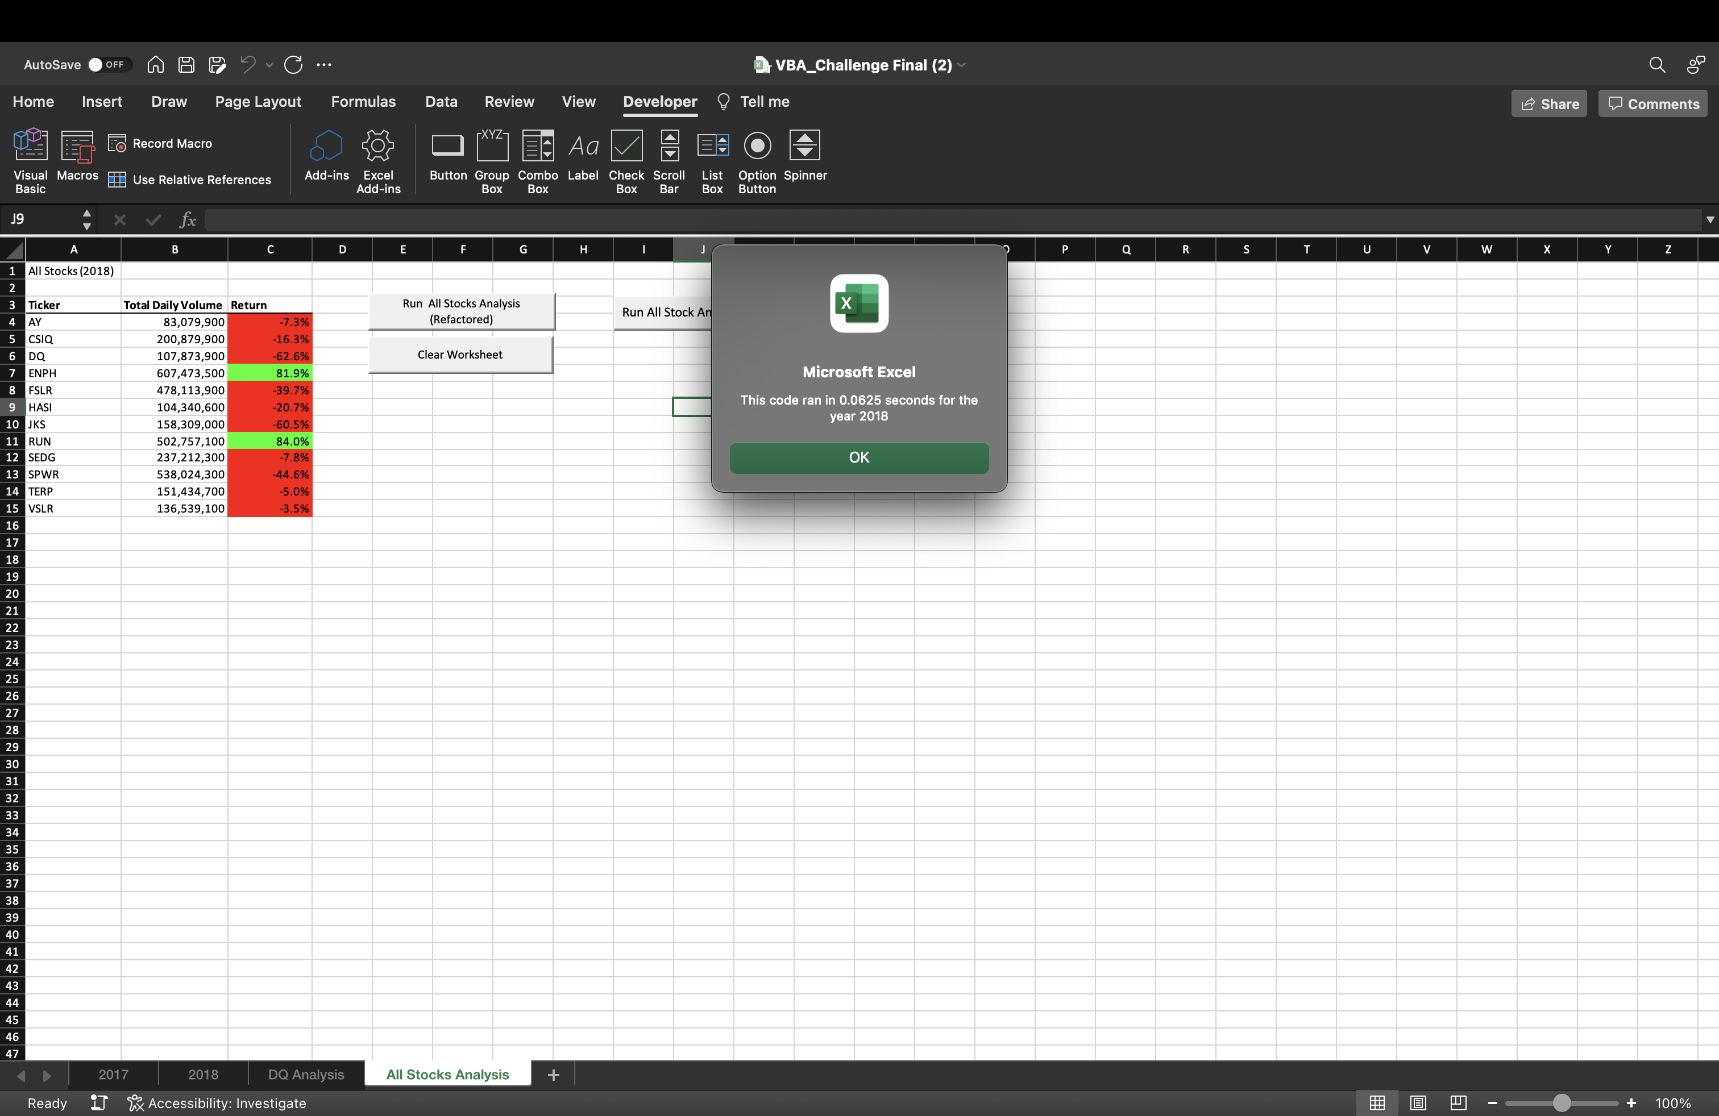The image size is (1719, 1116).
Task: Insert a Scroll Bar control
Action: [669, 147]
